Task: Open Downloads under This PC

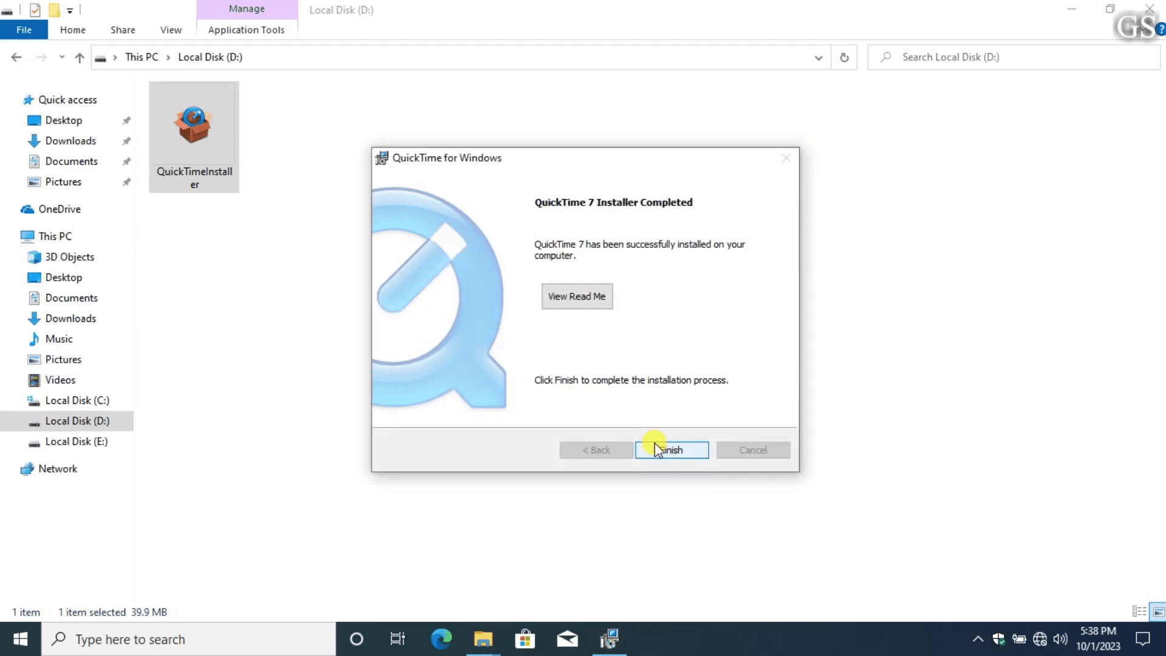Action: 70,318
